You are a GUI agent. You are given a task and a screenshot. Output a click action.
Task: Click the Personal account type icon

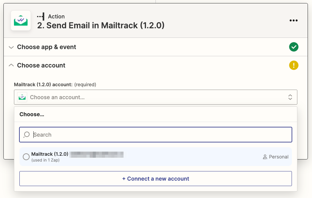click(265, 157)
